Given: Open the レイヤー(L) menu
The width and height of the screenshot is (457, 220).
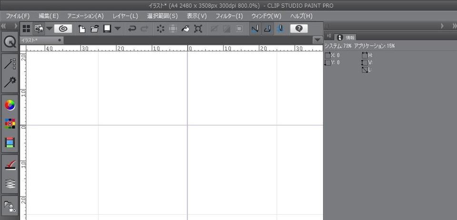Looking at the screenshot, I should pos(125,16).
